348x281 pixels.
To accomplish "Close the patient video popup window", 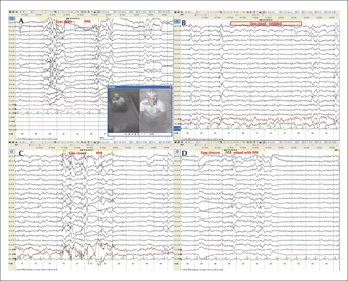I will 171,87.
